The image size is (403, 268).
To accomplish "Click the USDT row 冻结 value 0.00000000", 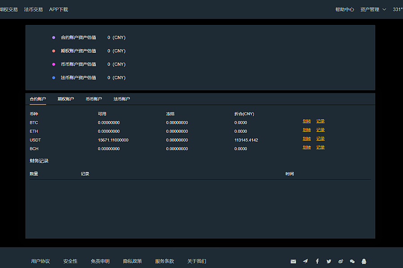I will [177, 140].
